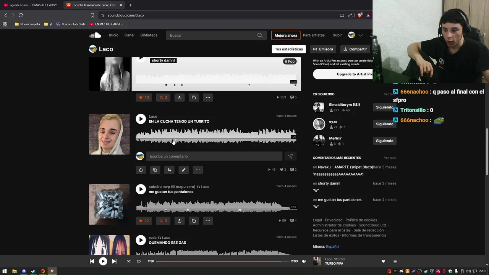Click waveform of me gustan tus pantalones
Viewport: 489px width, 275px height.
(216, 206)
